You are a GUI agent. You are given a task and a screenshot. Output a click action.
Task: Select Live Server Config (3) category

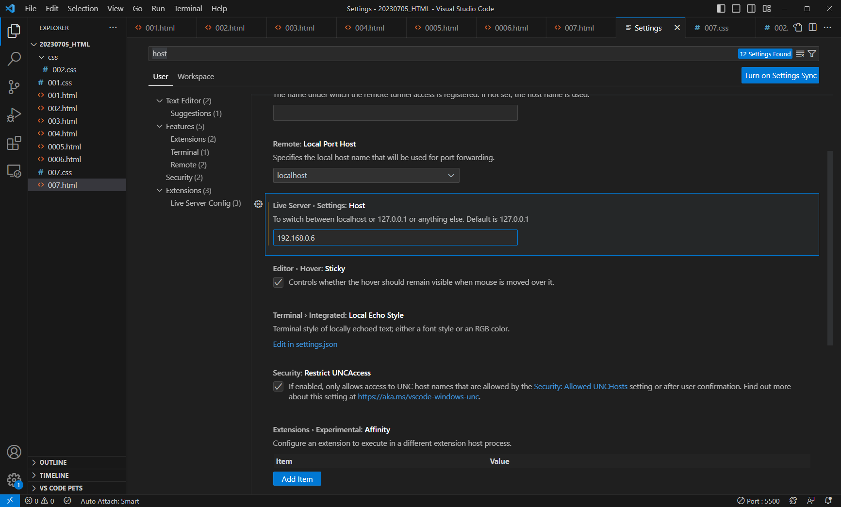pyautogui.click(x=206, y=203)
